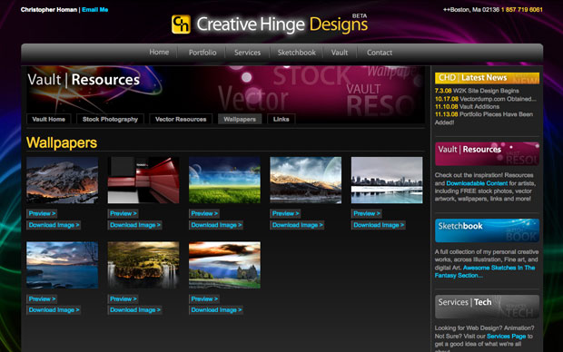This screenshot has width=563, height=352.
Task: Click the CHD Latest News banner
Action: (x=487, y=78)
